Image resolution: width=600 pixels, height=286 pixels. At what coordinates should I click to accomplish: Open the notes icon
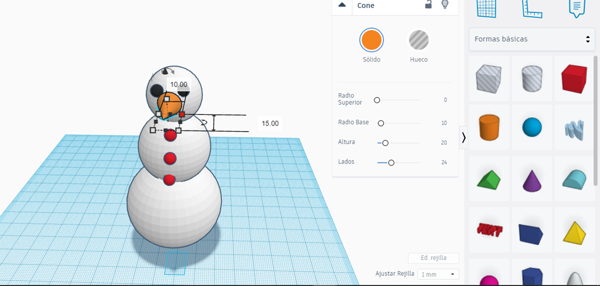click(x=577, y=8)
